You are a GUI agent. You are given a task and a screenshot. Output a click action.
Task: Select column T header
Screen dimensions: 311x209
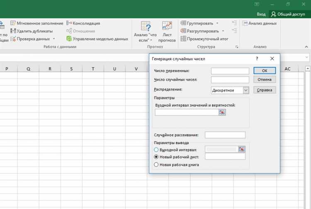click(93, 69)
